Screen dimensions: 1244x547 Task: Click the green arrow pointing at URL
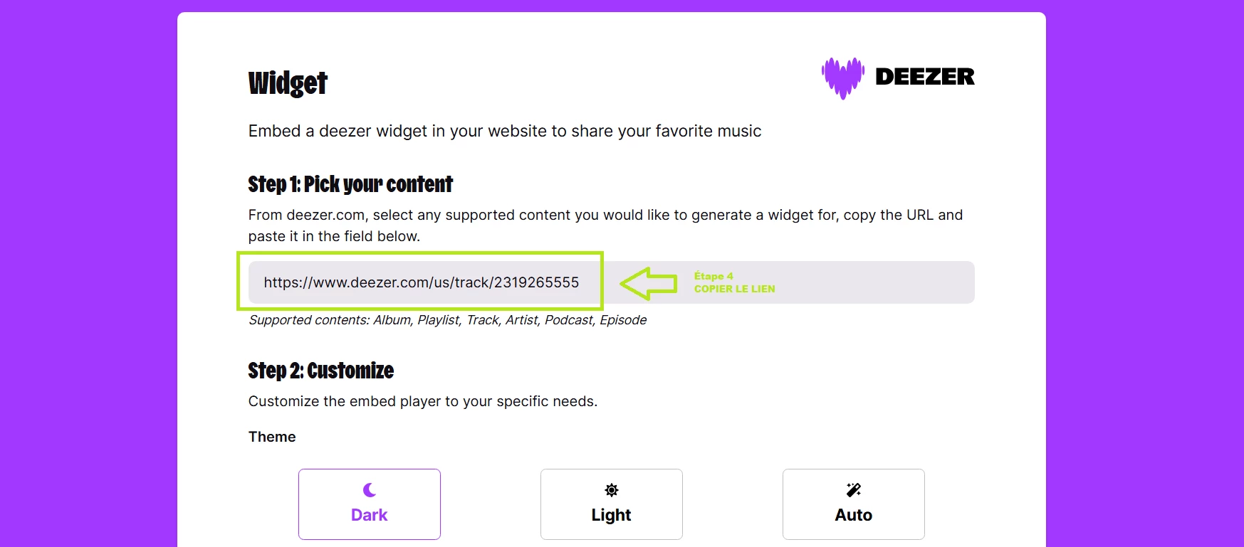[x=649, y=283]
